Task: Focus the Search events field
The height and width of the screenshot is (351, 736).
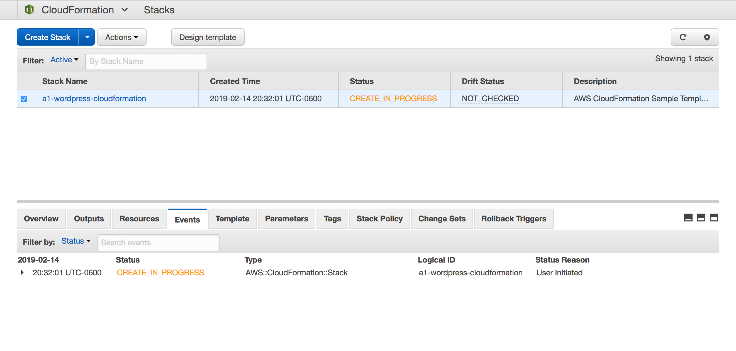Action: click(x=158, y=243)
